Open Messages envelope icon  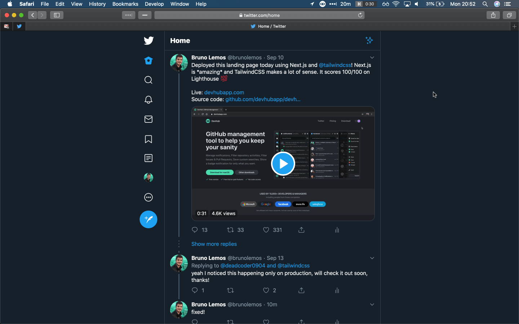tap(148, 119)
